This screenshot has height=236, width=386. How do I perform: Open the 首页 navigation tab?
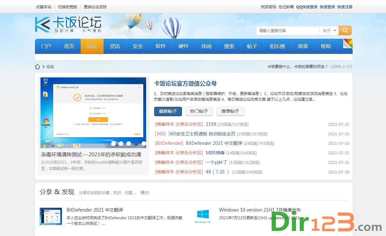[x=69, y=46]
